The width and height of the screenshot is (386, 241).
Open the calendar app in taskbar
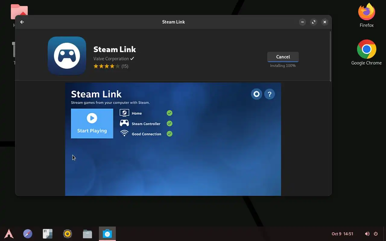[x=48, y=234]
